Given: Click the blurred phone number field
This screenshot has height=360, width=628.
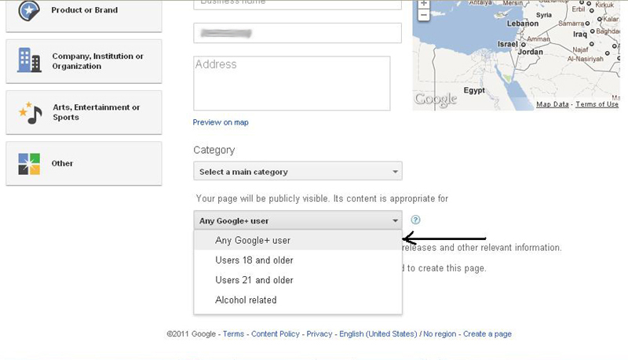Looking at the screenshot, I should [298, 33].
